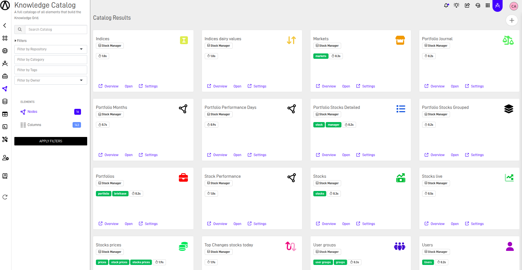
Task: Open the dashboard tiles sidebar icon
Action: pos(5,38)
